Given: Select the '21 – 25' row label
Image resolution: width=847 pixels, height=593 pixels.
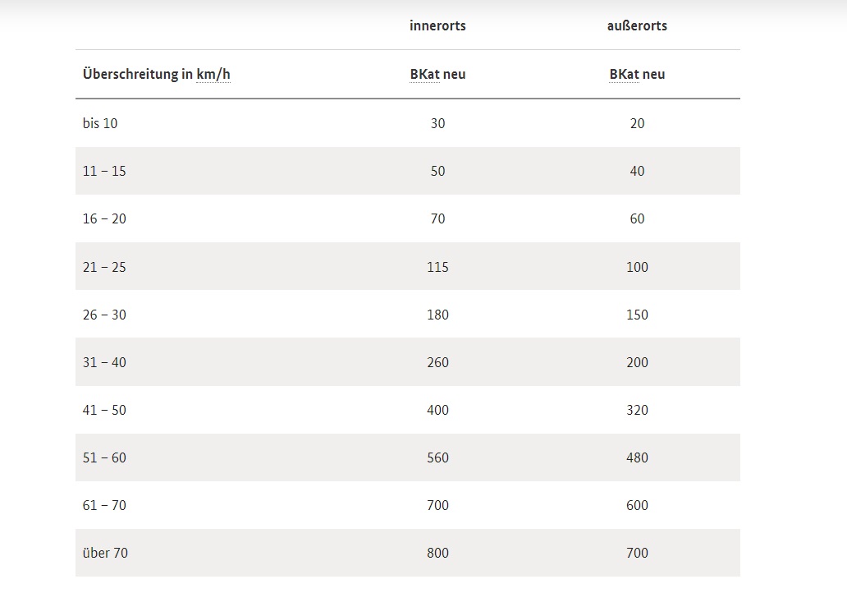Looking at the screenshot, I should 104,267.
